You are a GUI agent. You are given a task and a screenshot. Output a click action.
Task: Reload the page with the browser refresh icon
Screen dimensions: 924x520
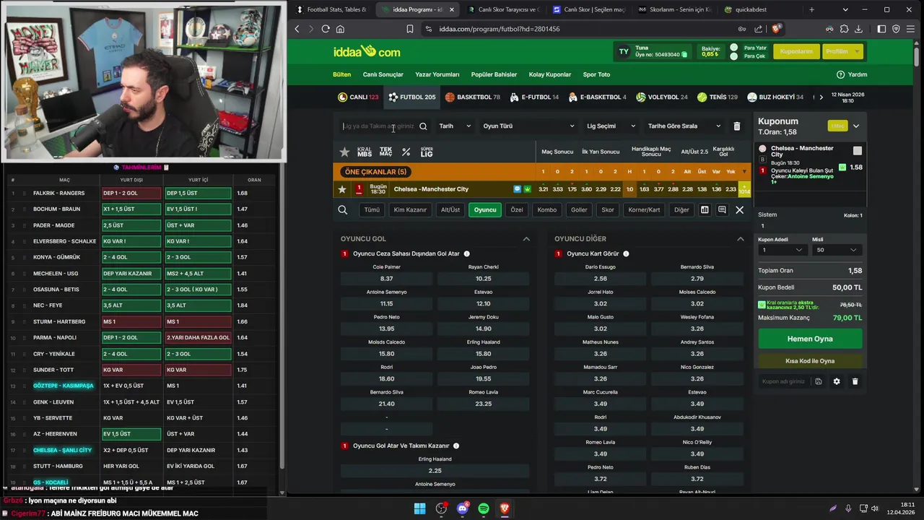tap(326, 29)
